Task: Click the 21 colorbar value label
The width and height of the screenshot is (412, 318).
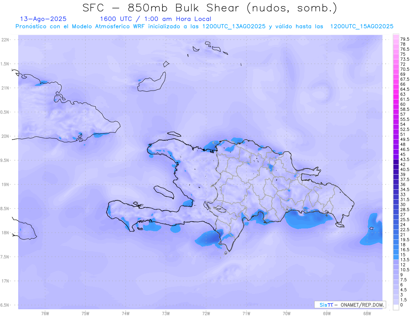Action: pyautogui.click(x=403, y=235)
